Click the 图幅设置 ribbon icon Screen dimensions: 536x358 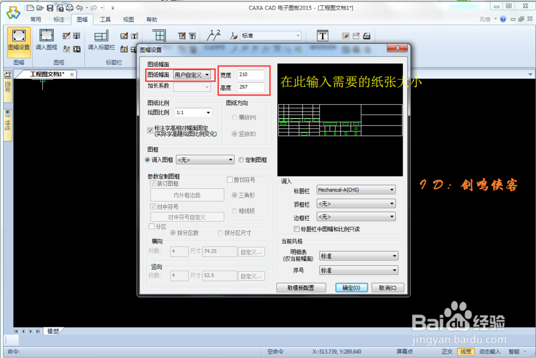pyautogui.click(x=19, y=41)
